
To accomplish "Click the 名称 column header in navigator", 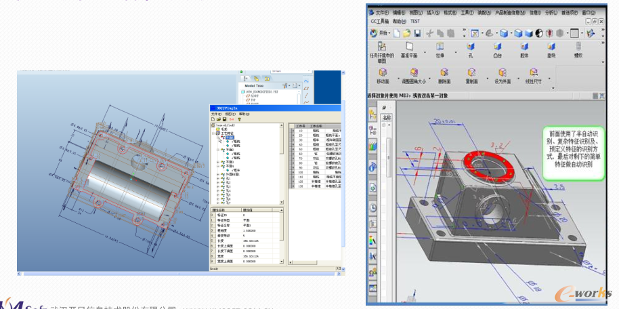I will (x=387, y=117).
